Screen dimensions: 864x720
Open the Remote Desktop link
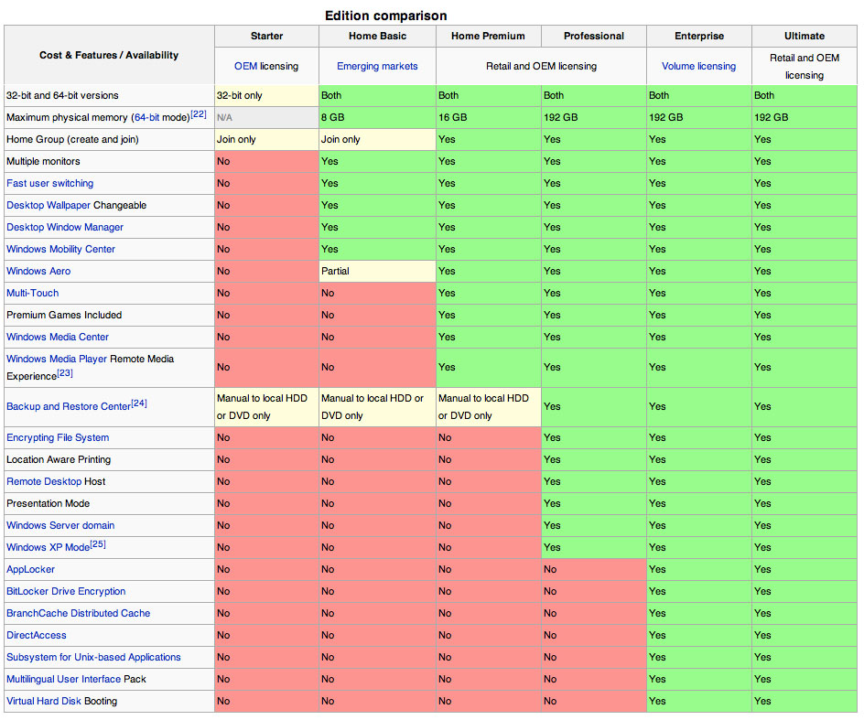(44, 481)
